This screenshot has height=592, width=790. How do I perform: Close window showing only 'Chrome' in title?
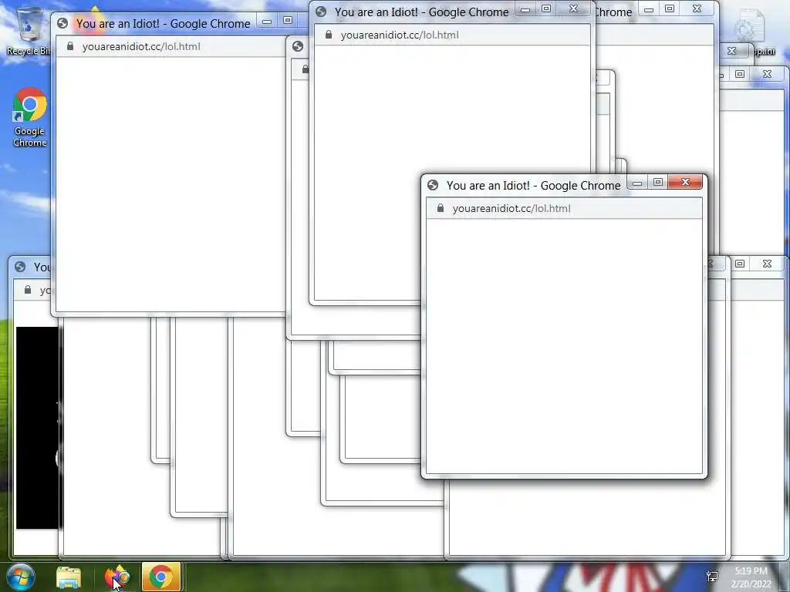pyautogui.click(x=697, y=9)
